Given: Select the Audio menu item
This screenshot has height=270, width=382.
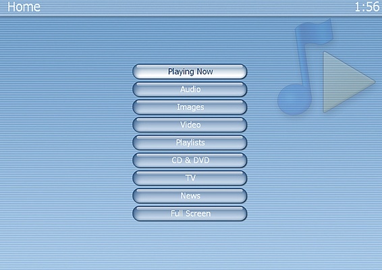Looking at the screenshot, I should point(190,89).
